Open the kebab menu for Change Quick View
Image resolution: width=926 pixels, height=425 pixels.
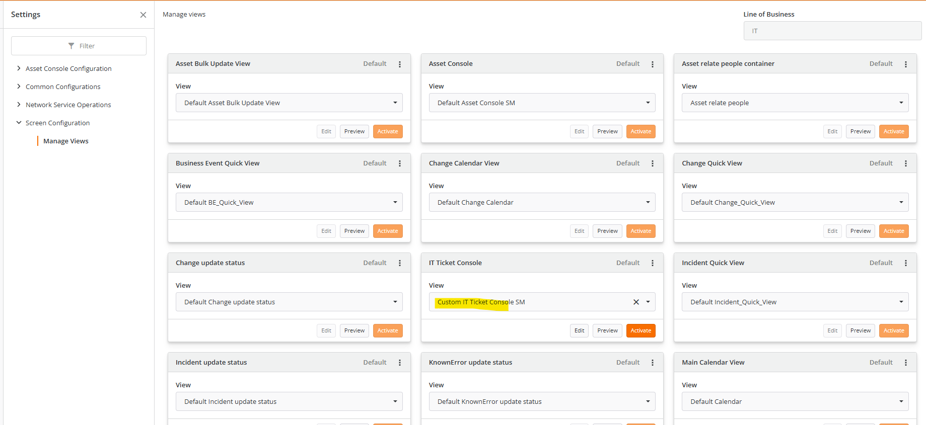pyautogui.click(x=906, y=163)
